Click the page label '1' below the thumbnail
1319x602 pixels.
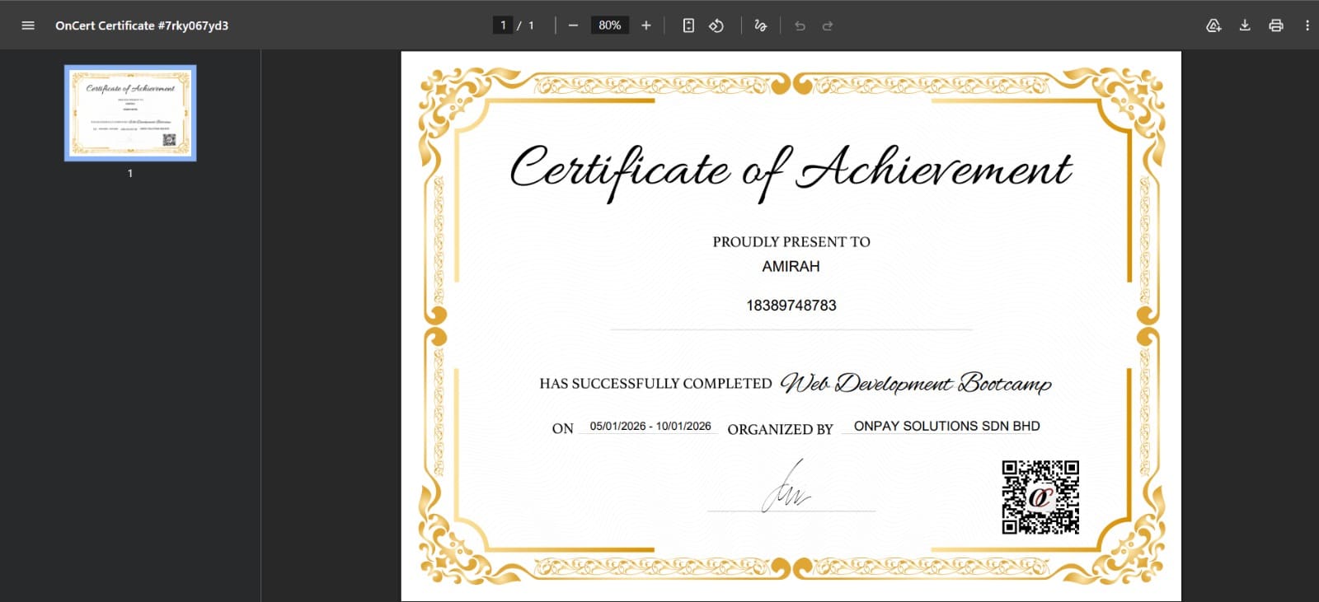tap(130, 173)
